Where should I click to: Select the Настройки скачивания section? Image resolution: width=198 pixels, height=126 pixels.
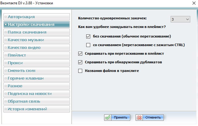point(37,25)
